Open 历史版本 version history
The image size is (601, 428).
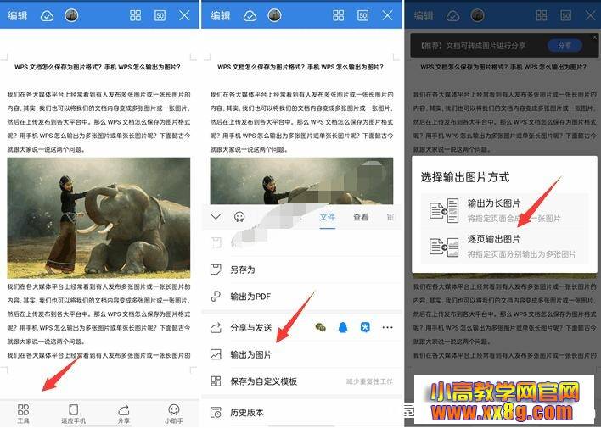[301, 412]
